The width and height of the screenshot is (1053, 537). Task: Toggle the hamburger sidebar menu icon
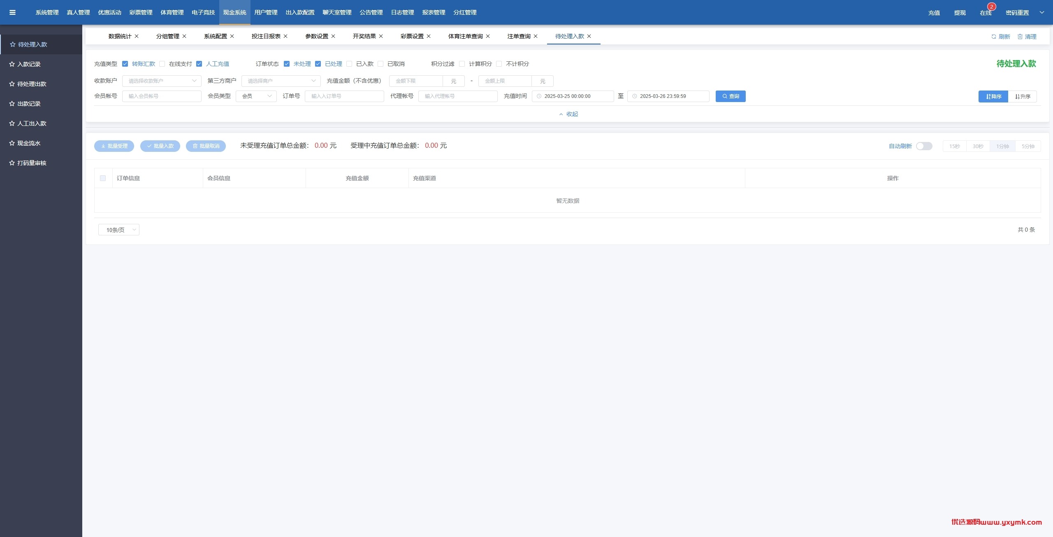12,12
